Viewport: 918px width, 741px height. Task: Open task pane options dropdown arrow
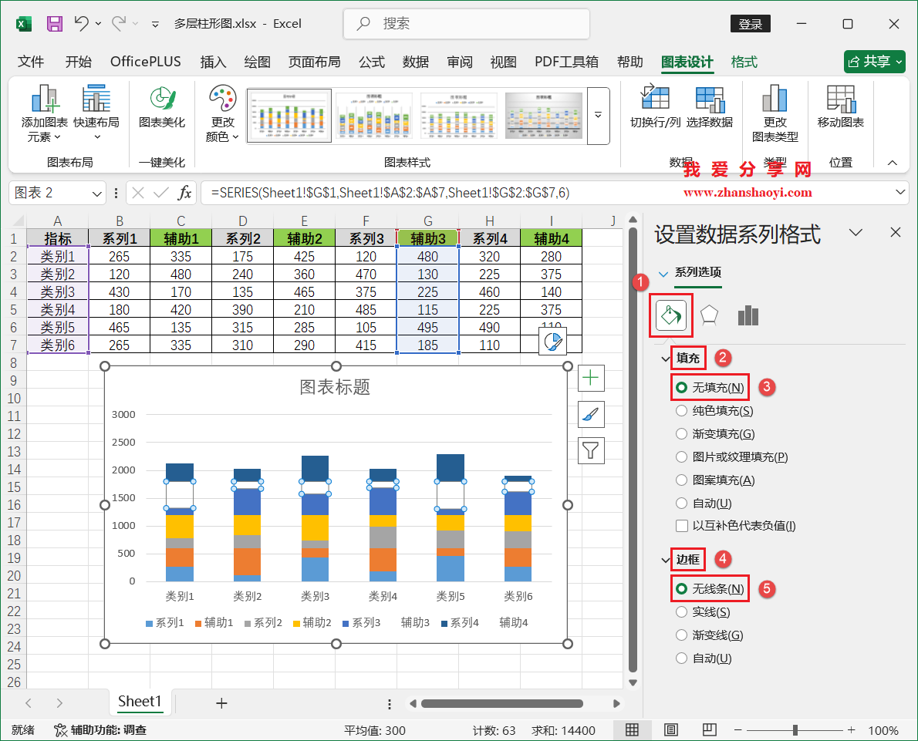(856, 232)
